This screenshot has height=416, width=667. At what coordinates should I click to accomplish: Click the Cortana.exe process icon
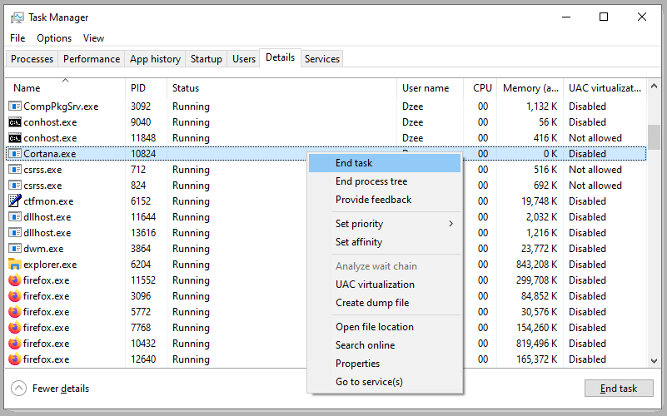[15, 154]
